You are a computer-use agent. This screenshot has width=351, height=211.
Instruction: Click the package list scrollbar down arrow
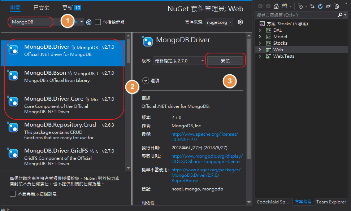pos(128,168)
